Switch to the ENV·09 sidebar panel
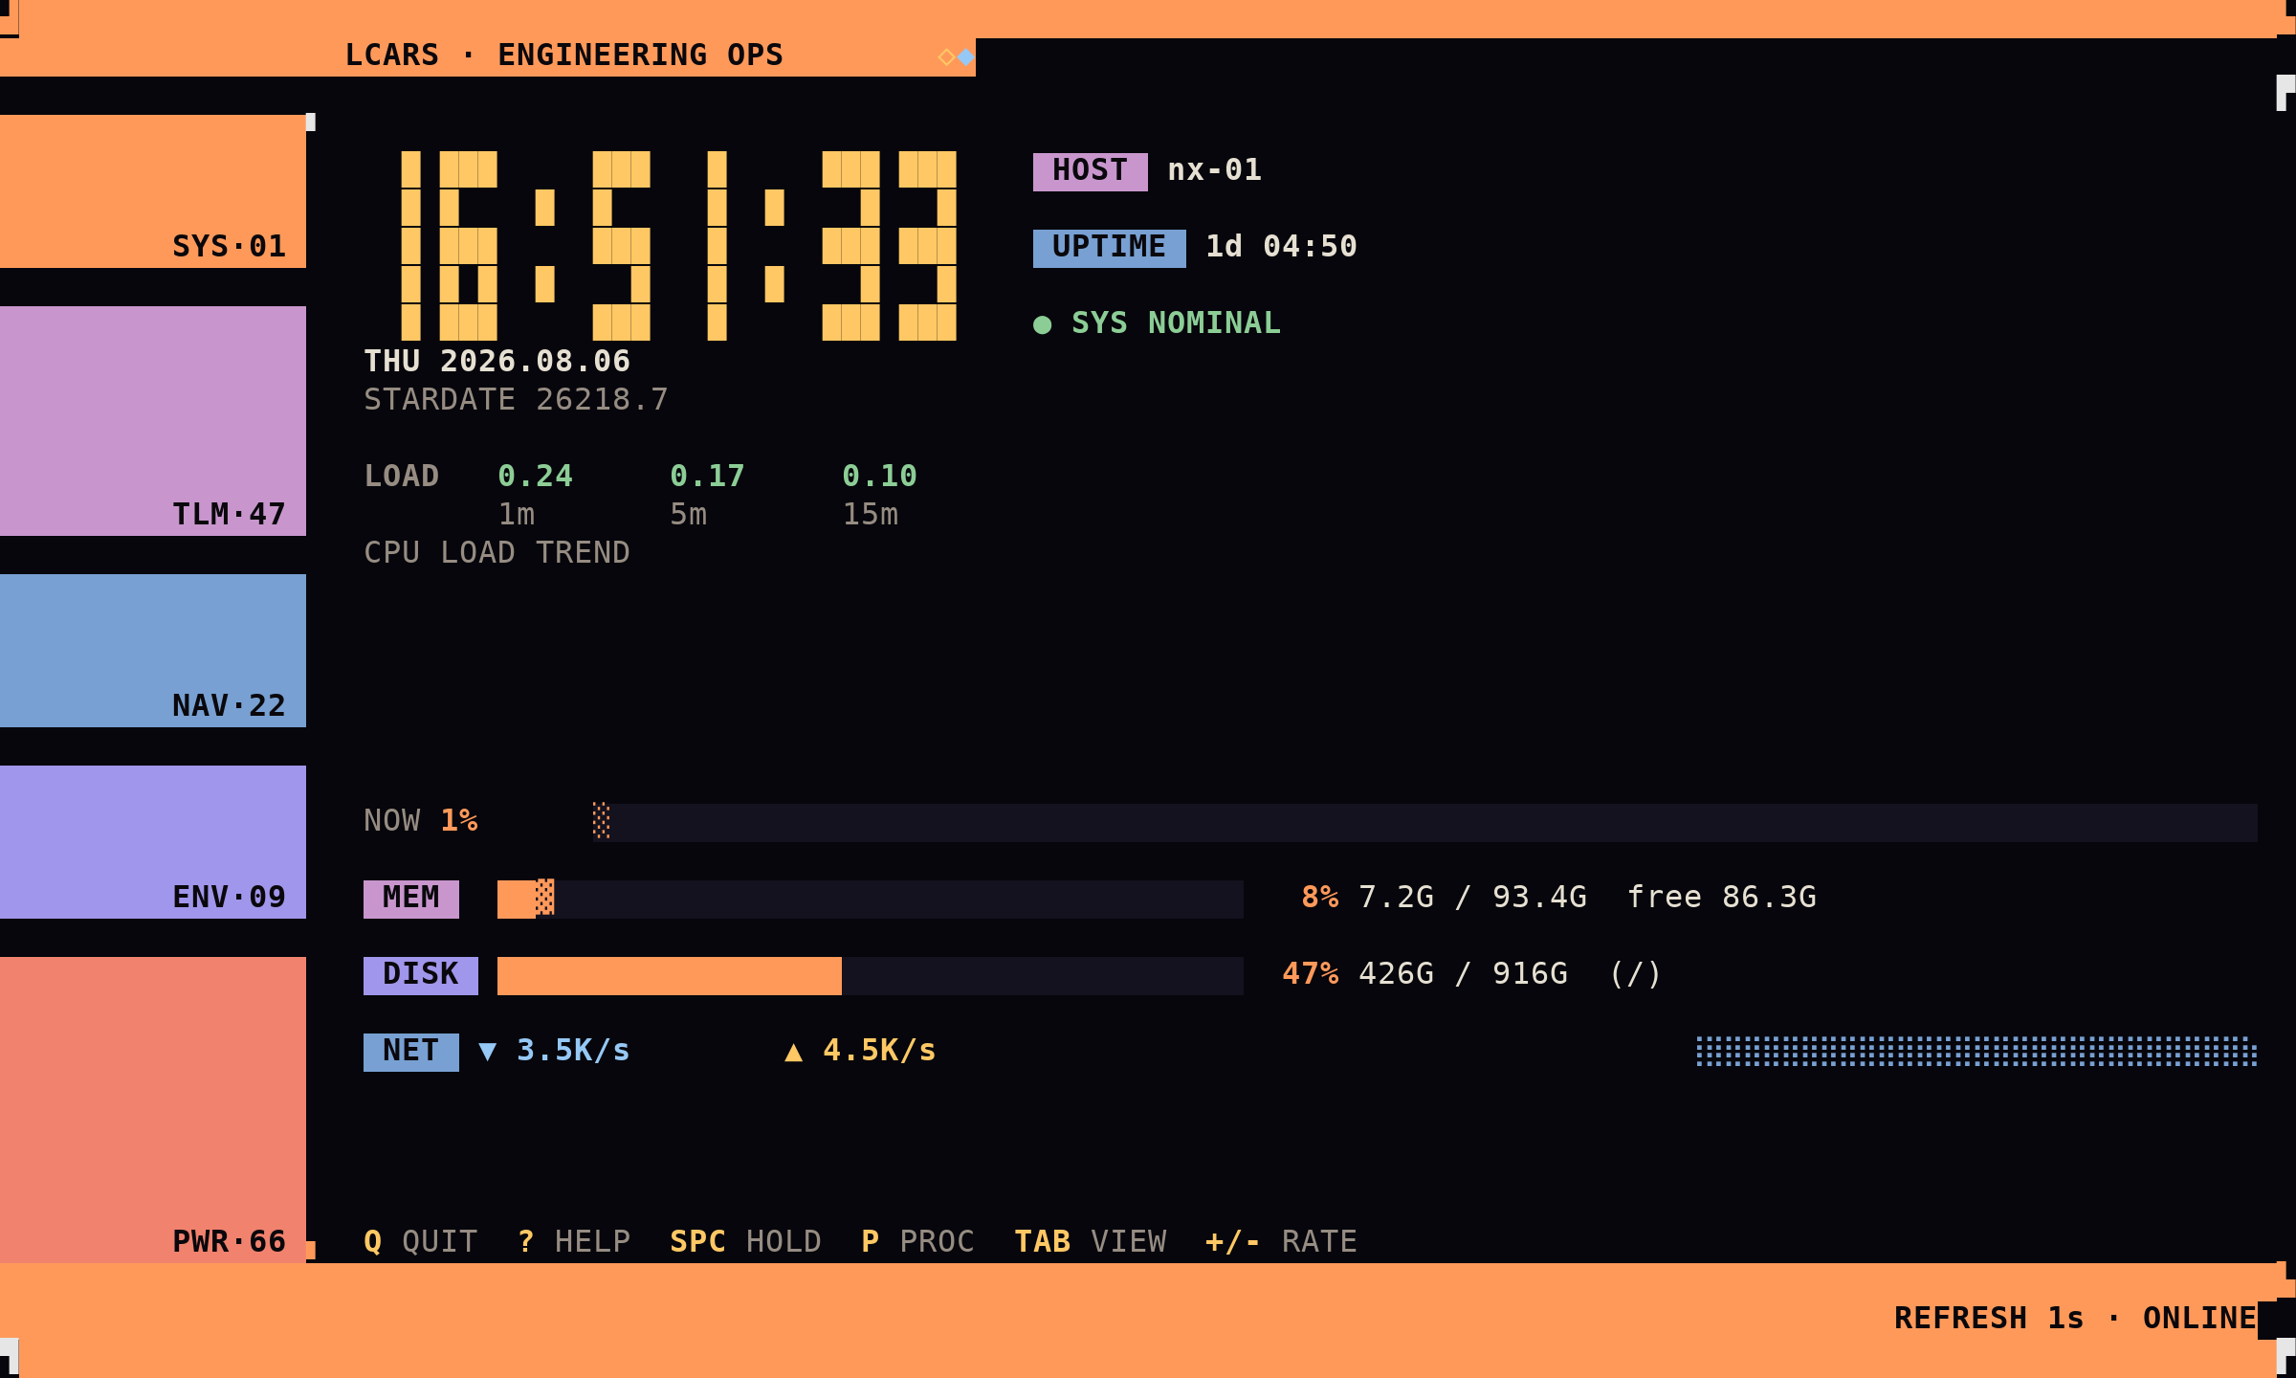Screen dimensions: 2296x1378 point(153,842)
